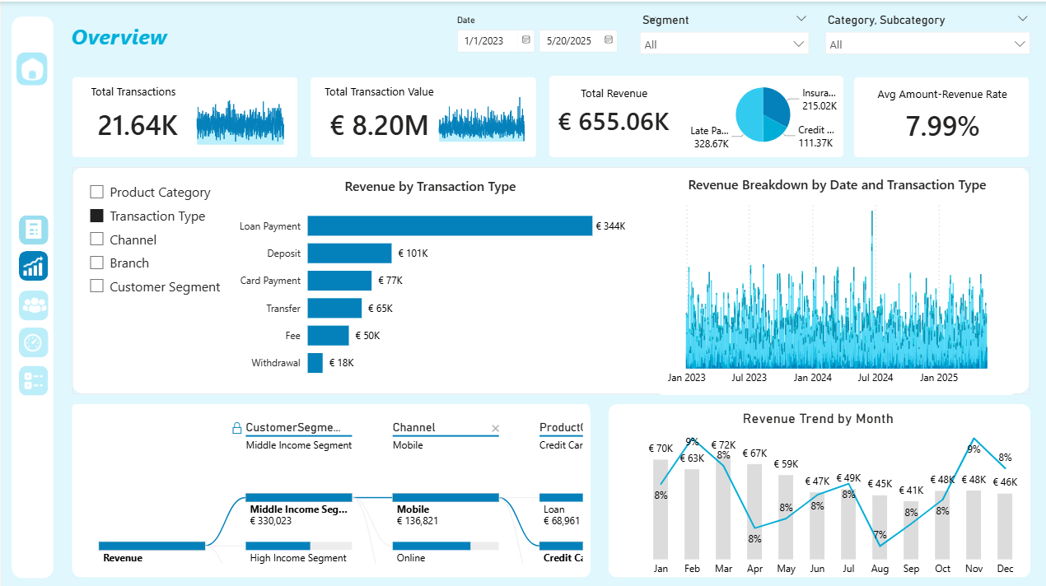Open the gauge dashboard page icon
Image resolution: width=1046 pixels, height=586 pixels.
[32, 342]
